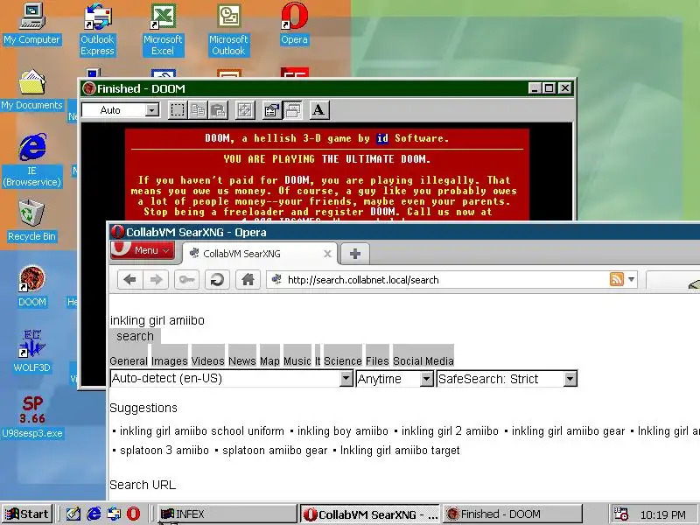Open the Windows Start menu
The height and width of the screenshot is (525, 700).
[x=27, y=514]
